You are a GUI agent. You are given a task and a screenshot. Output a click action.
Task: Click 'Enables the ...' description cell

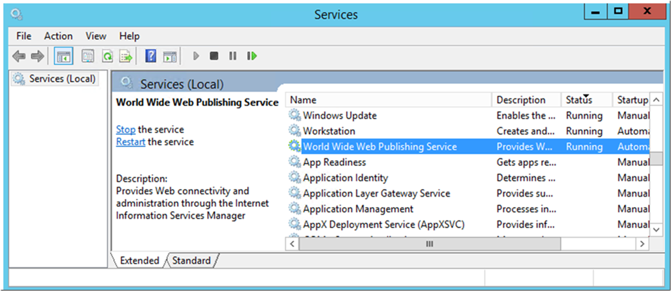point(526,115)
